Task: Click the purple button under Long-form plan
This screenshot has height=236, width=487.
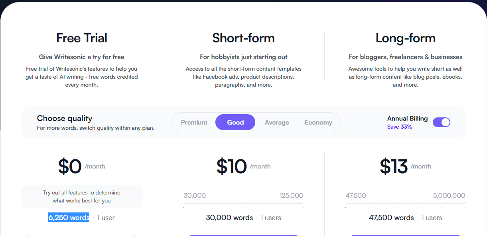Action: coord(405,235)
